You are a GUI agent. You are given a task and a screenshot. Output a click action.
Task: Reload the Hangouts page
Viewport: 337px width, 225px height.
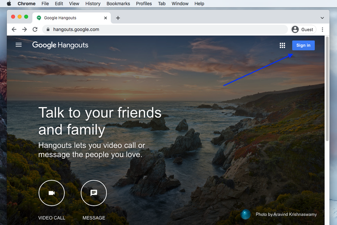point(35,29)
